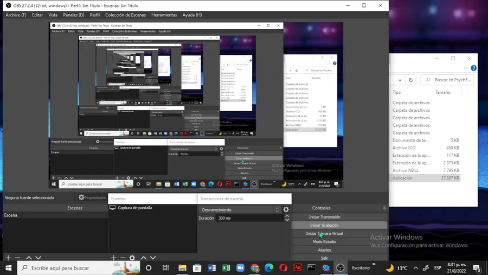Move scene up using the Escenas up arrow
The width and height of the screenshot is (488, 275).
click(29, 258)
